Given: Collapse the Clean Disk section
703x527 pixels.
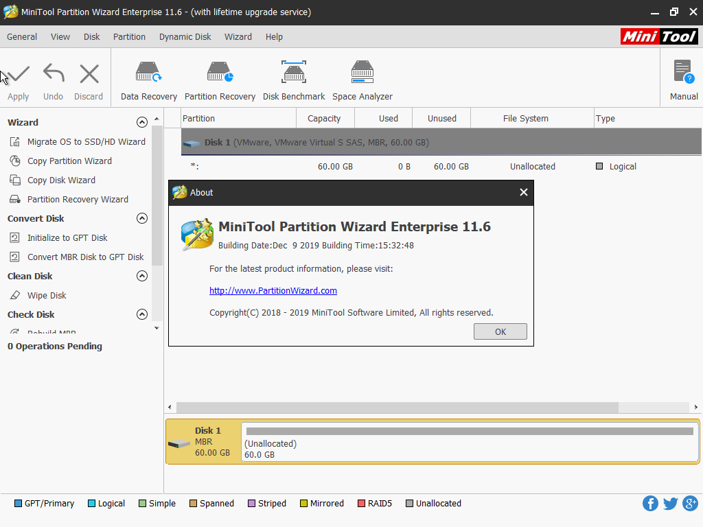Looking at the screenshot, I should coord(141,276).
